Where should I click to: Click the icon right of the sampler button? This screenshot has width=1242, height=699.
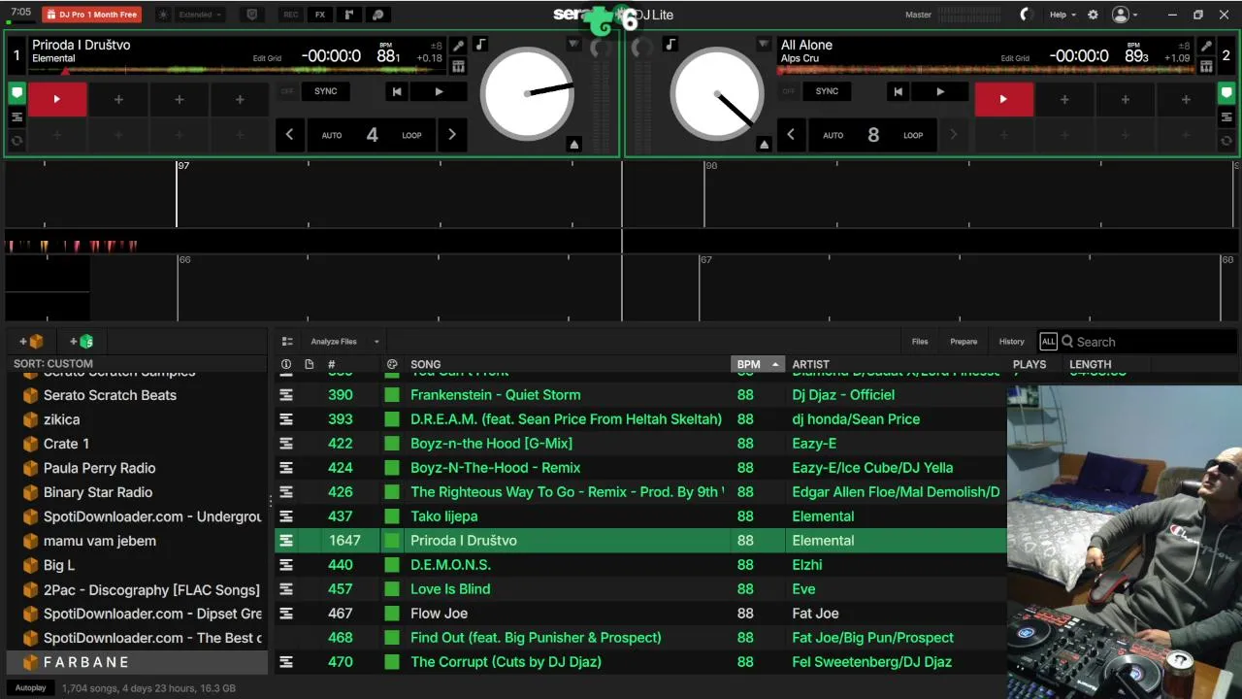coord(378,15)
